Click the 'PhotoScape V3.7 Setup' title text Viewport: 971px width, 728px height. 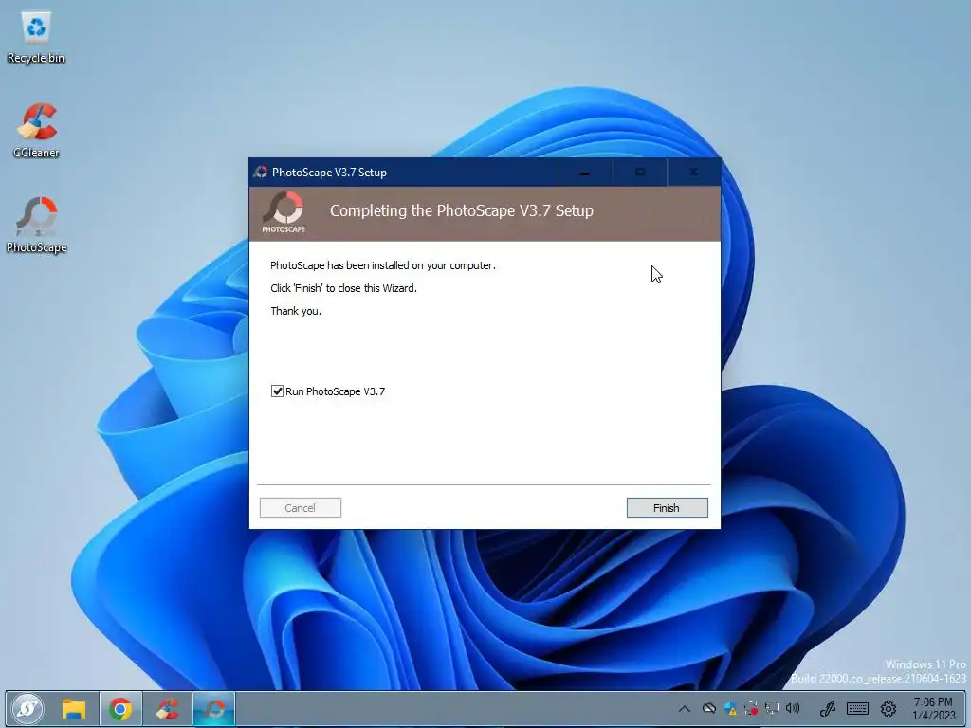[x=329, y=173]
